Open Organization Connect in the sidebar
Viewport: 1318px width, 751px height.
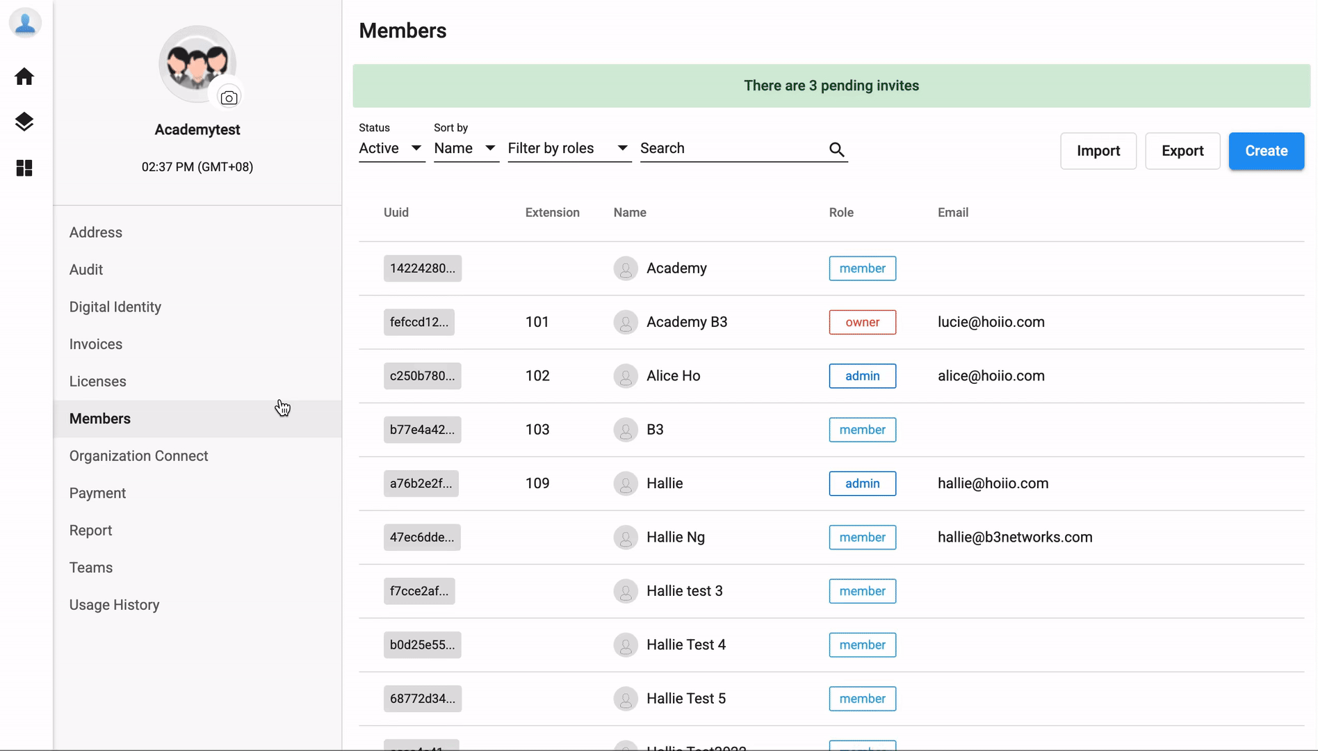197,456
